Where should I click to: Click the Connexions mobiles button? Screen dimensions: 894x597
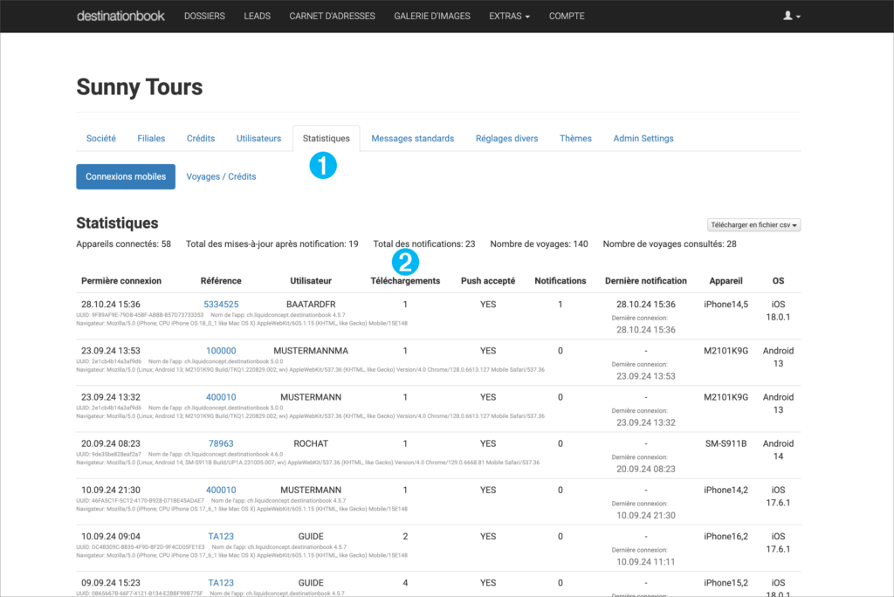click(126, 176)
